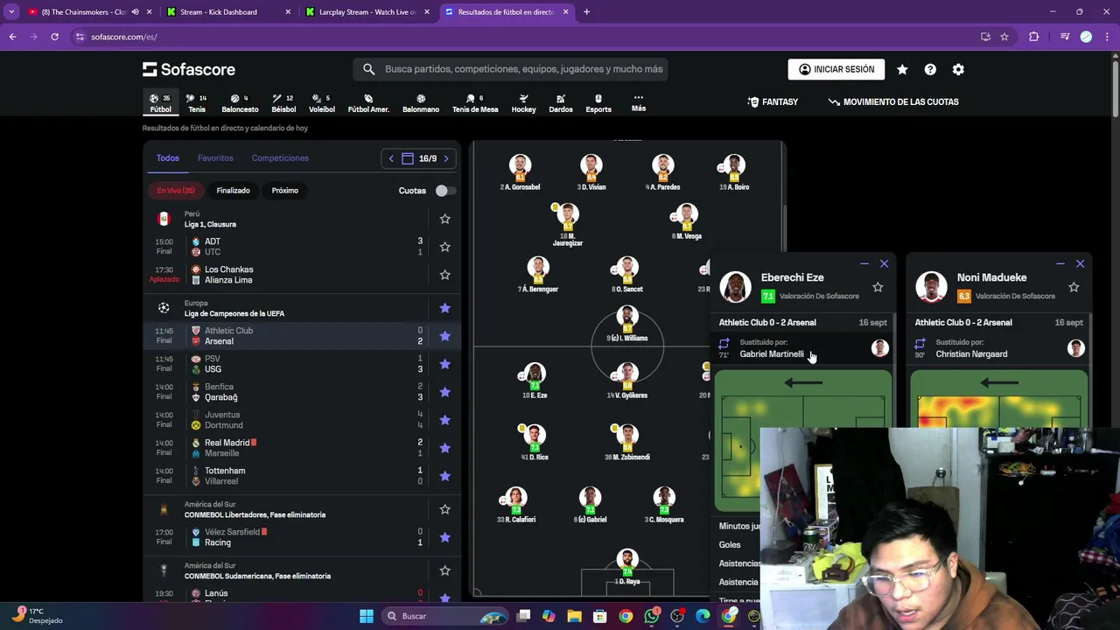Switch to the Favoritos tab
The width and height of the screenshot is (1120, 630).
coord(215,158)
